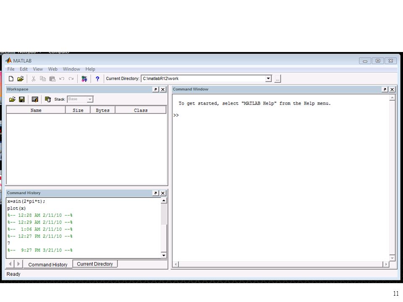Select history entry 12:28 AM 2/11/10
Screen dimensions: 403x302
tap(40, 215)
